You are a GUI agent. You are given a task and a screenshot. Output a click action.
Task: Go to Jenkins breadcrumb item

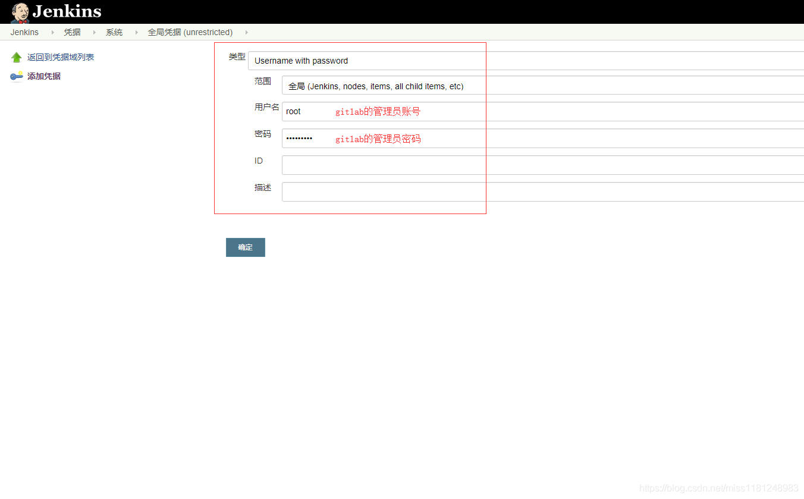pyautogui.click(x=24, y=32)
